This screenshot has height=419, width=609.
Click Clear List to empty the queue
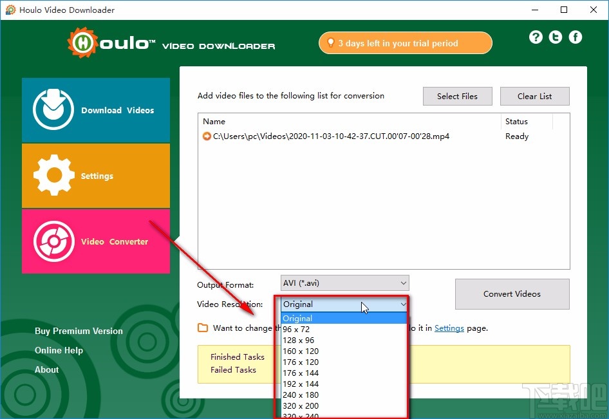click(x=534, y=96)
